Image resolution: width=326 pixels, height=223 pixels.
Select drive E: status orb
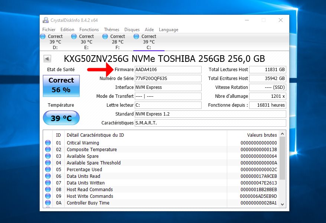click(74, 36)
